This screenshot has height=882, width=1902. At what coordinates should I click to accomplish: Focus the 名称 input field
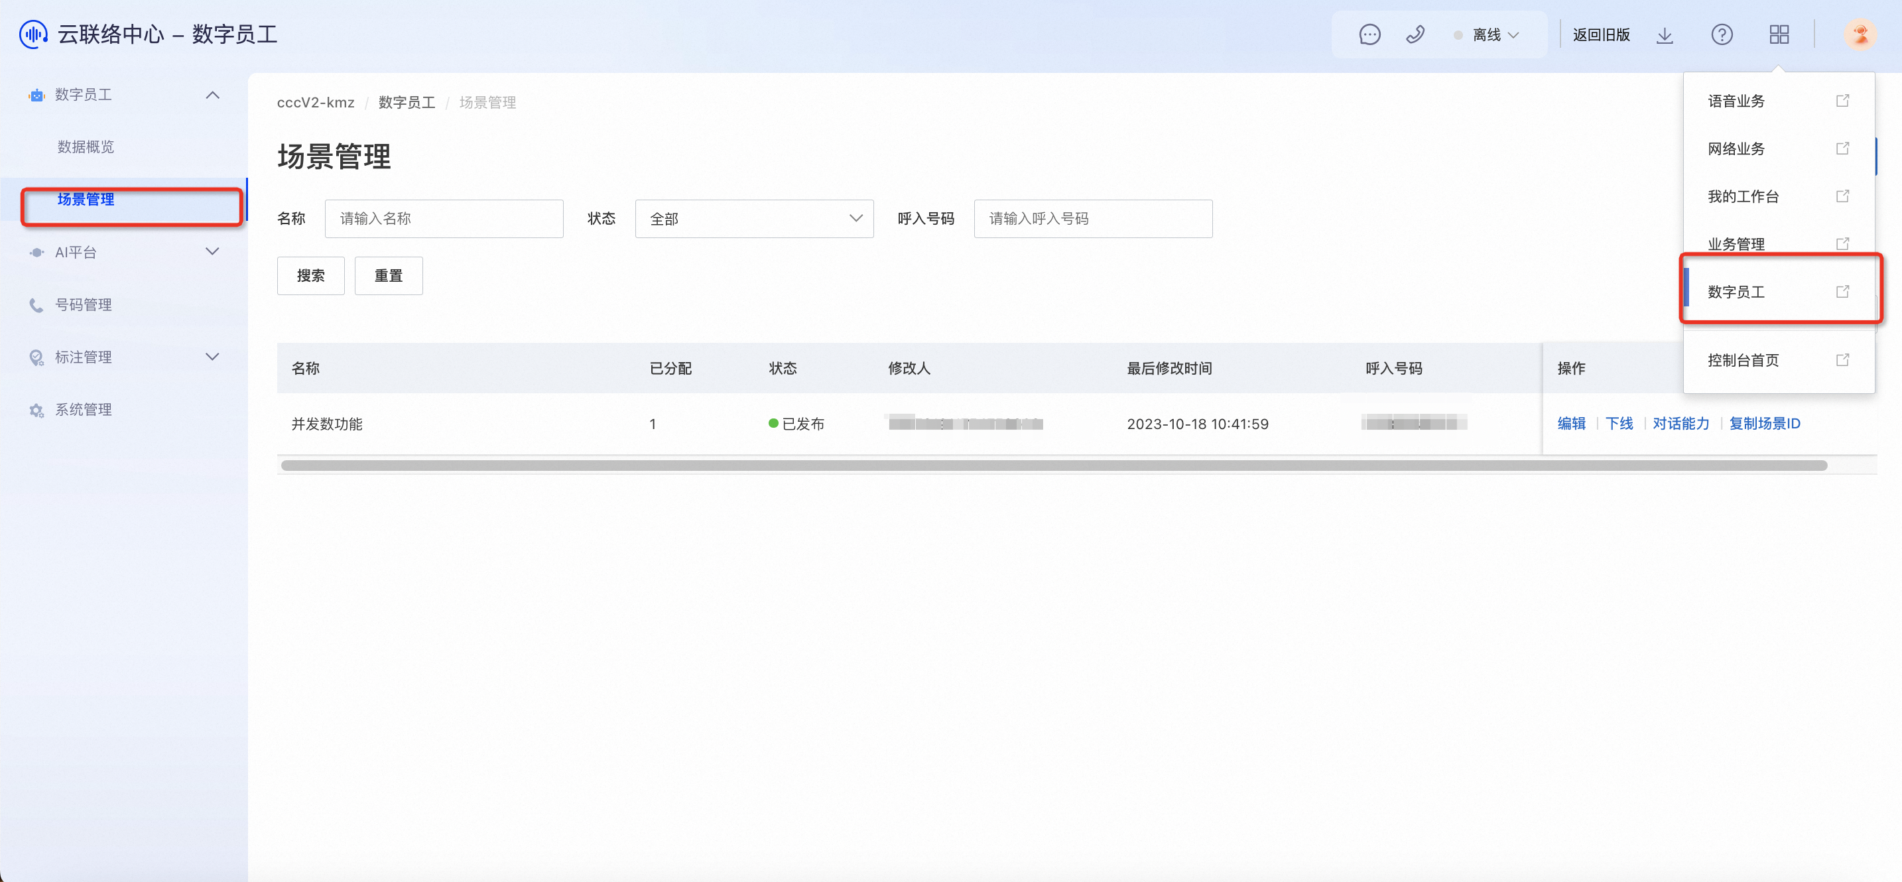(x=444, y=218)
